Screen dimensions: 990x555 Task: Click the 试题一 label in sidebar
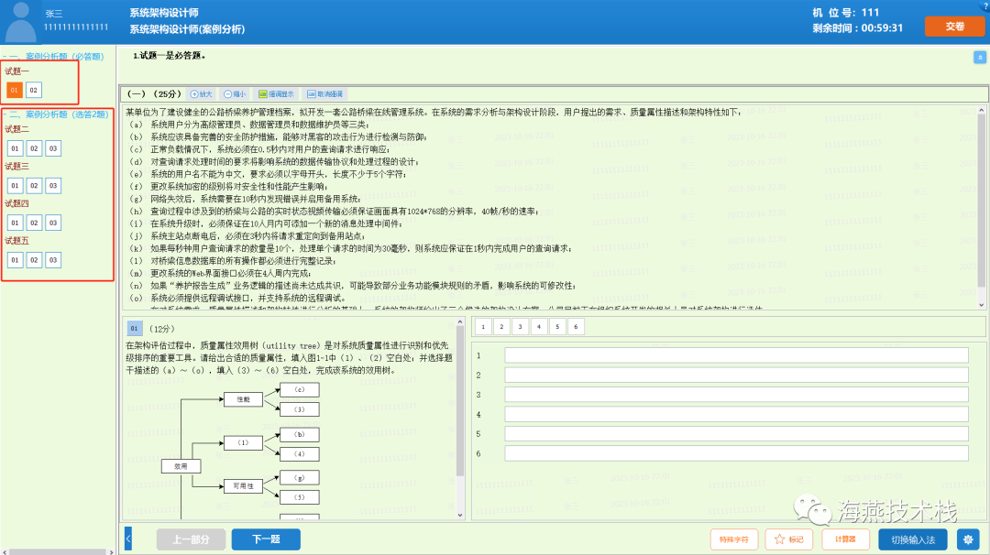pos(16,71)
